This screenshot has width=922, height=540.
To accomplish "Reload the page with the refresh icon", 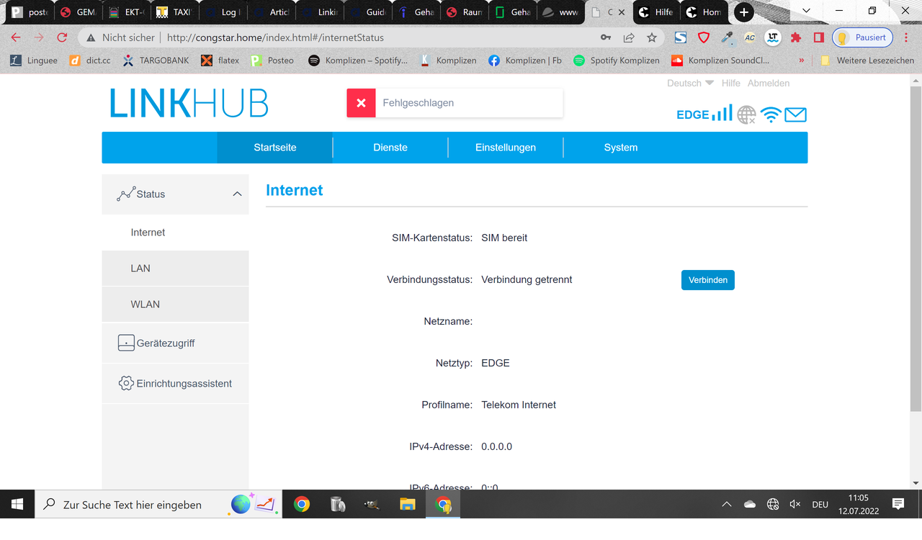I will [62, 37].
